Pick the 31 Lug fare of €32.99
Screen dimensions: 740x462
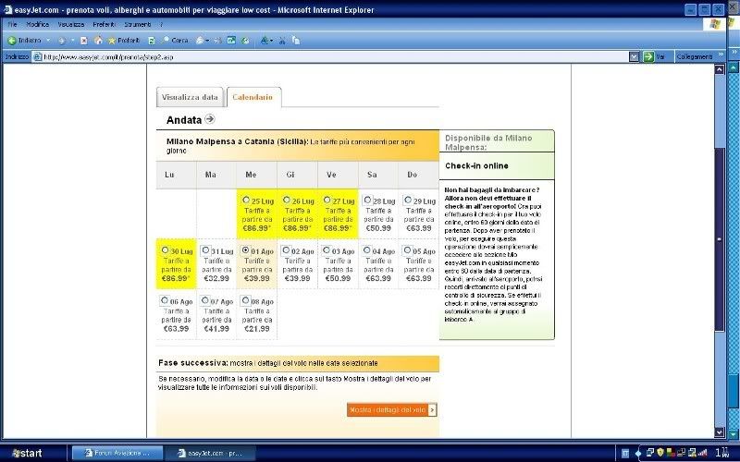205,249
